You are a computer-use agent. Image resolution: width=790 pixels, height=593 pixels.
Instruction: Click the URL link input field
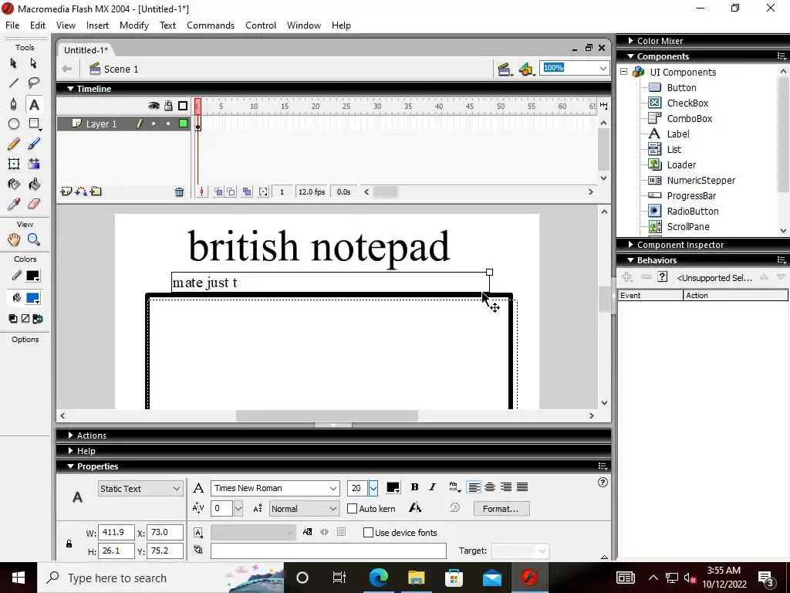tap(329, 551)
